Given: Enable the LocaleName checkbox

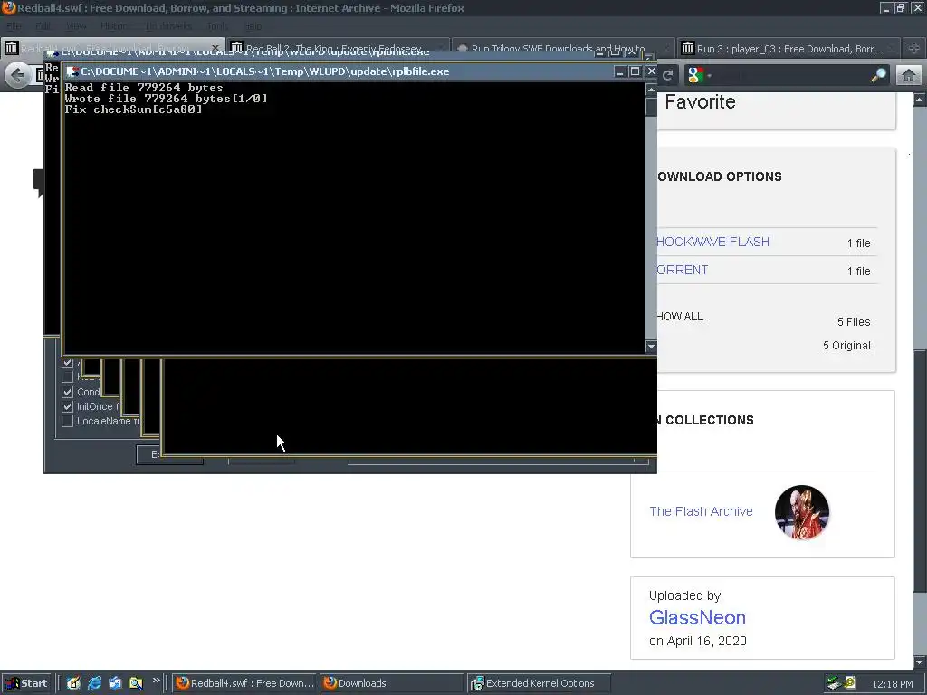Looking at the screenshot, I should 67,422.
